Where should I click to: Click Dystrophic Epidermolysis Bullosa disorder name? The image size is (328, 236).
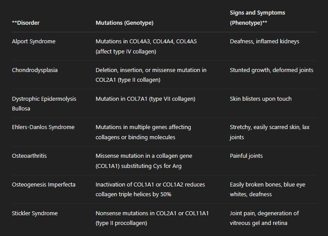44,103
